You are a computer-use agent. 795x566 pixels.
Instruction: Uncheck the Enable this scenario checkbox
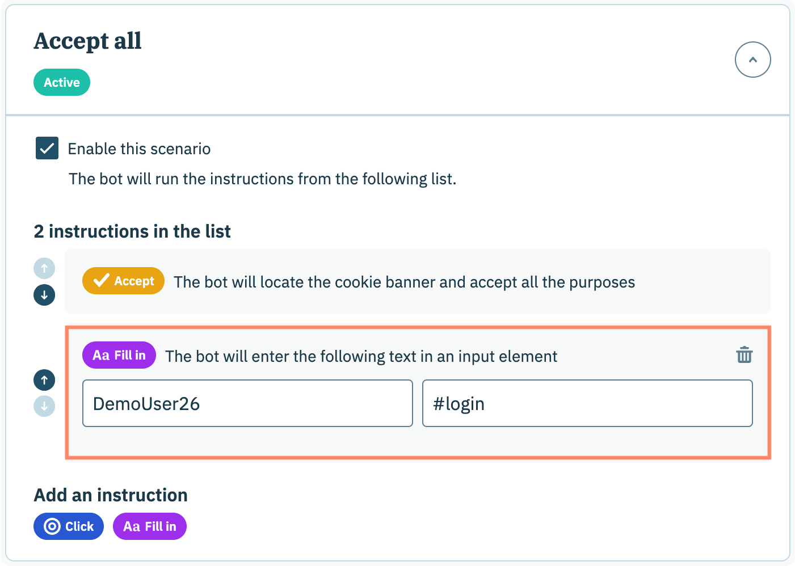pyautogui.click(x=47, y=148)
